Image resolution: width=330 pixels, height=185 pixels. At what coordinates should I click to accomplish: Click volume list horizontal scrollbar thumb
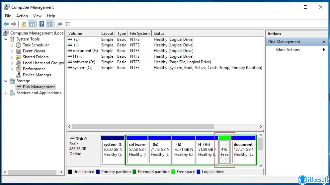coord(143,126)
